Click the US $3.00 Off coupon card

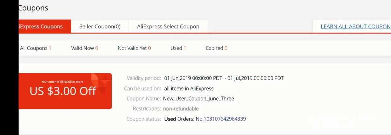[x=63, y=91]
